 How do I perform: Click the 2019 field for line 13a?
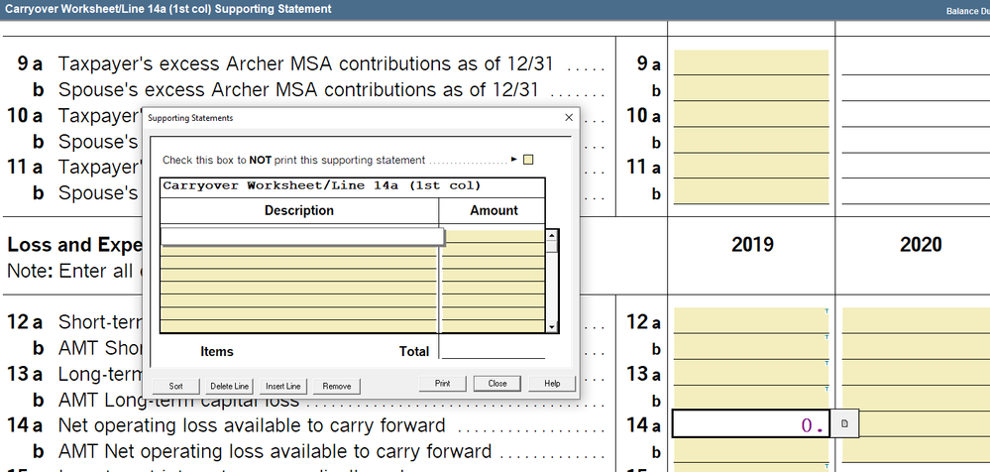tap(750, 373)
